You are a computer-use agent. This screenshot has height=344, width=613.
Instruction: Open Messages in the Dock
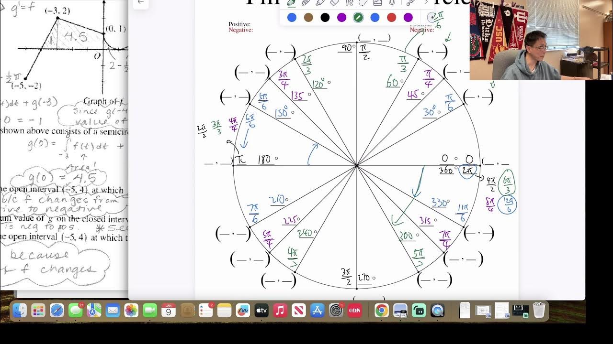point(76,311)
